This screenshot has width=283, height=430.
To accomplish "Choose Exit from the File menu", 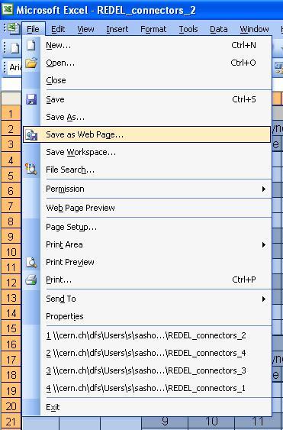I will pyautogui.click(x=147, y=407).
